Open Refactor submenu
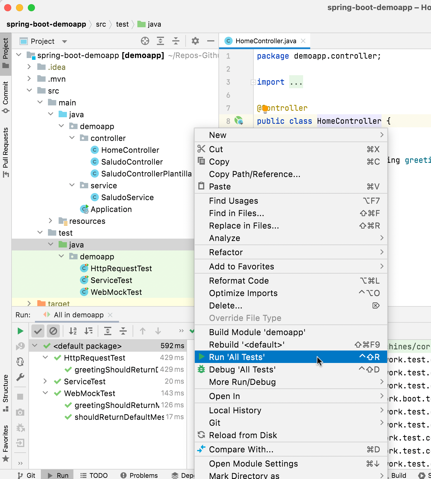 [x=291, y=252]
